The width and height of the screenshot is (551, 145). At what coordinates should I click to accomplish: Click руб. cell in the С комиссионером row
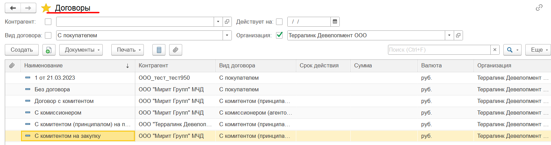tap(446, 113)
